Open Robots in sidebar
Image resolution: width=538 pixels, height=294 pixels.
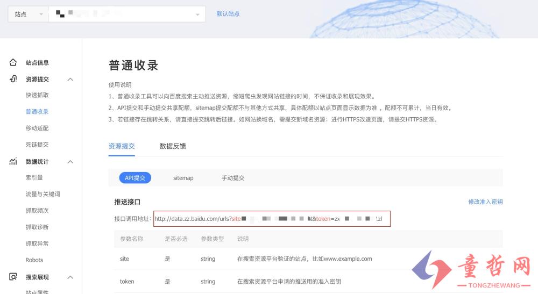(34, 260)
